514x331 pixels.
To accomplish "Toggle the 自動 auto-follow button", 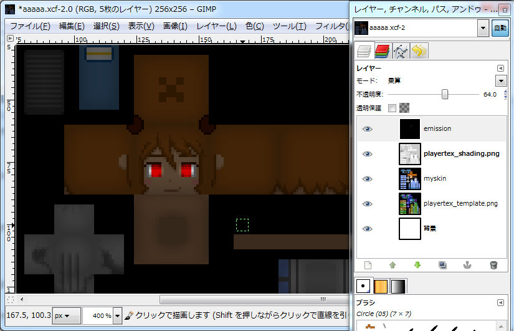I will [x=500, y=28].
